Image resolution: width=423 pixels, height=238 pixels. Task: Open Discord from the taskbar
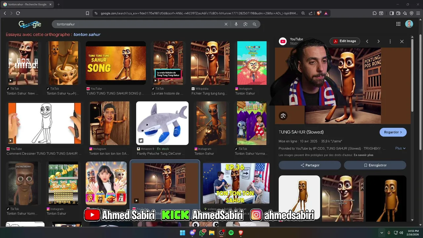pyautogui.click(x=192, y=233)
